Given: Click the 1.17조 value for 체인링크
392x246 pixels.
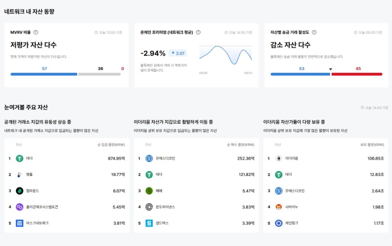Looking at the screenshot, I should tap(379, 223).
